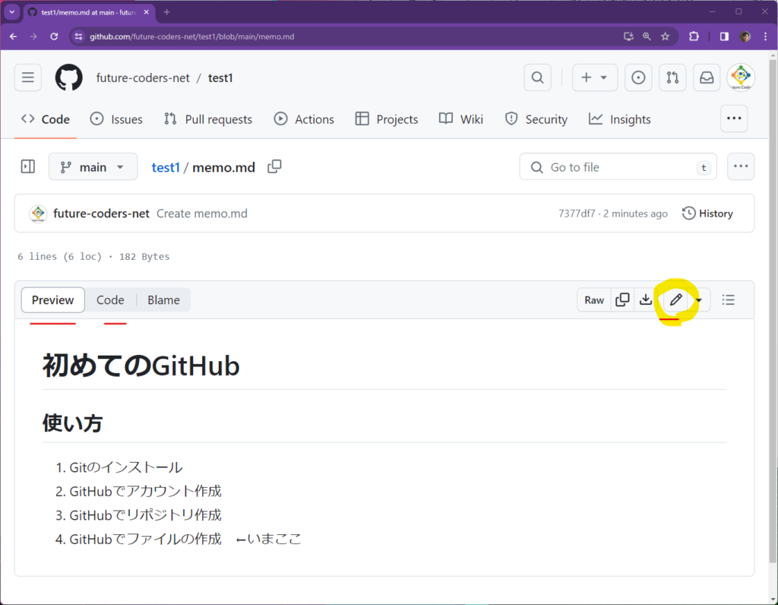The height and width of the screenshot is (605, 778).
Task: Open the user avatar menu in header
Action: point(741,78)
